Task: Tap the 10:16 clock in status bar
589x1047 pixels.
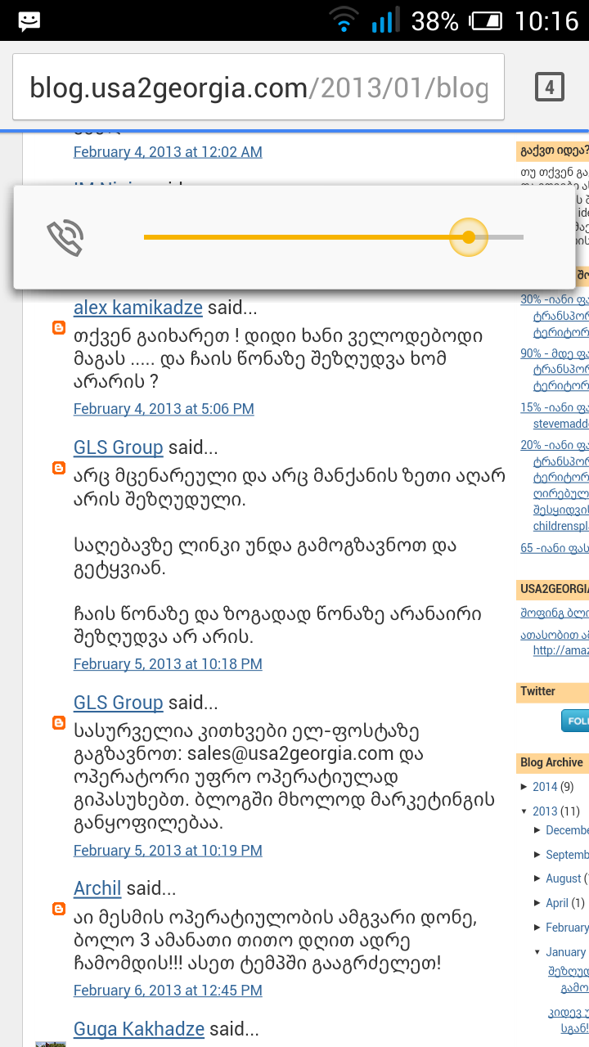Action: click(x=546, y=20)
